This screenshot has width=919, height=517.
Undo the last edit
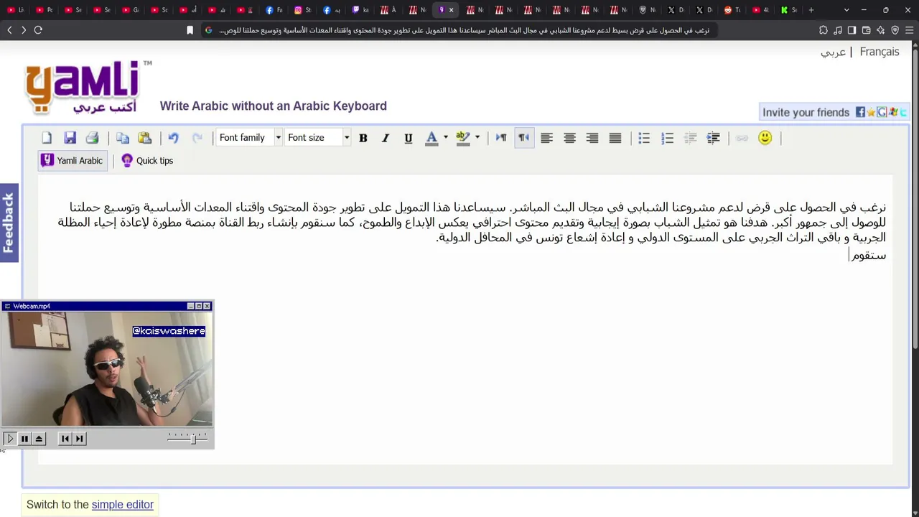click(174, 138)
